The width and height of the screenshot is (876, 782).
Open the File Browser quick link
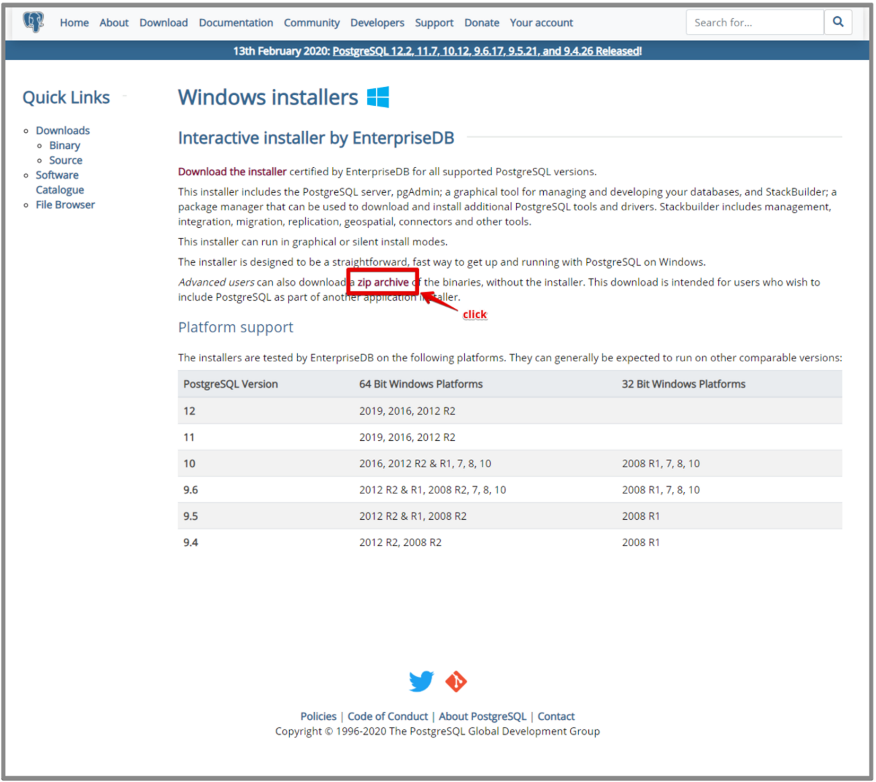pyautogui.click(x=65, y=204)
